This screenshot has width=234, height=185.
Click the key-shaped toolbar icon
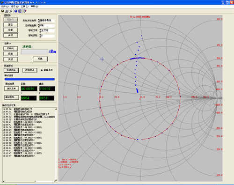[11, 11]
